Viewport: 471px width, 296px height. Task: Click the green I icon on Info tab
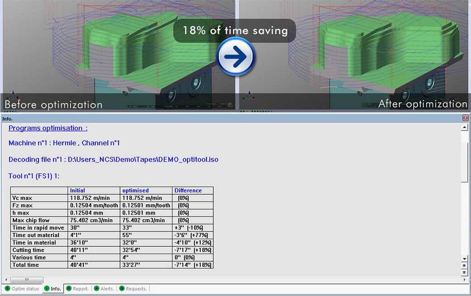pyautogui.click(x=47, y=288)
